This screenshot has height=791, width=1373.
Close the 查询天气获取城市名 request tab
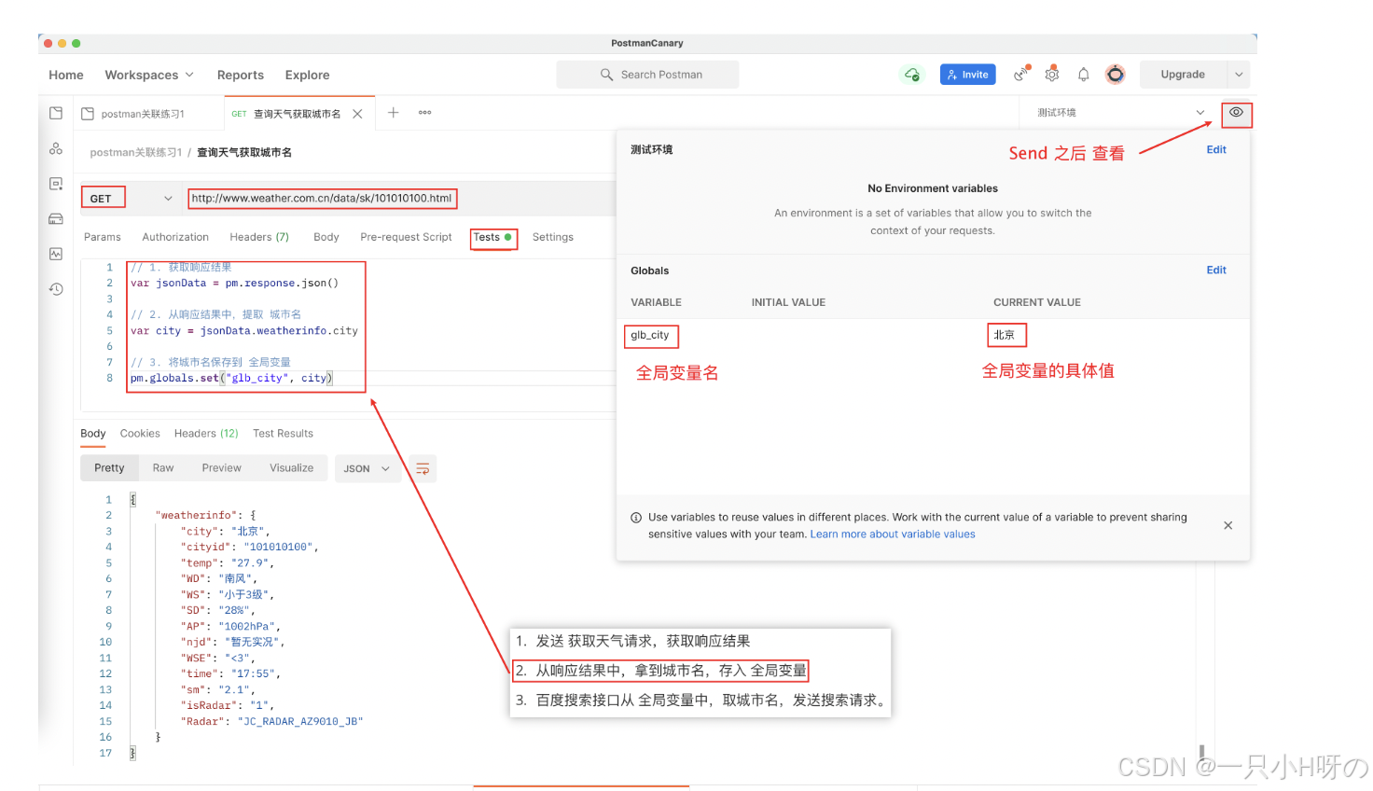point(357,114)
